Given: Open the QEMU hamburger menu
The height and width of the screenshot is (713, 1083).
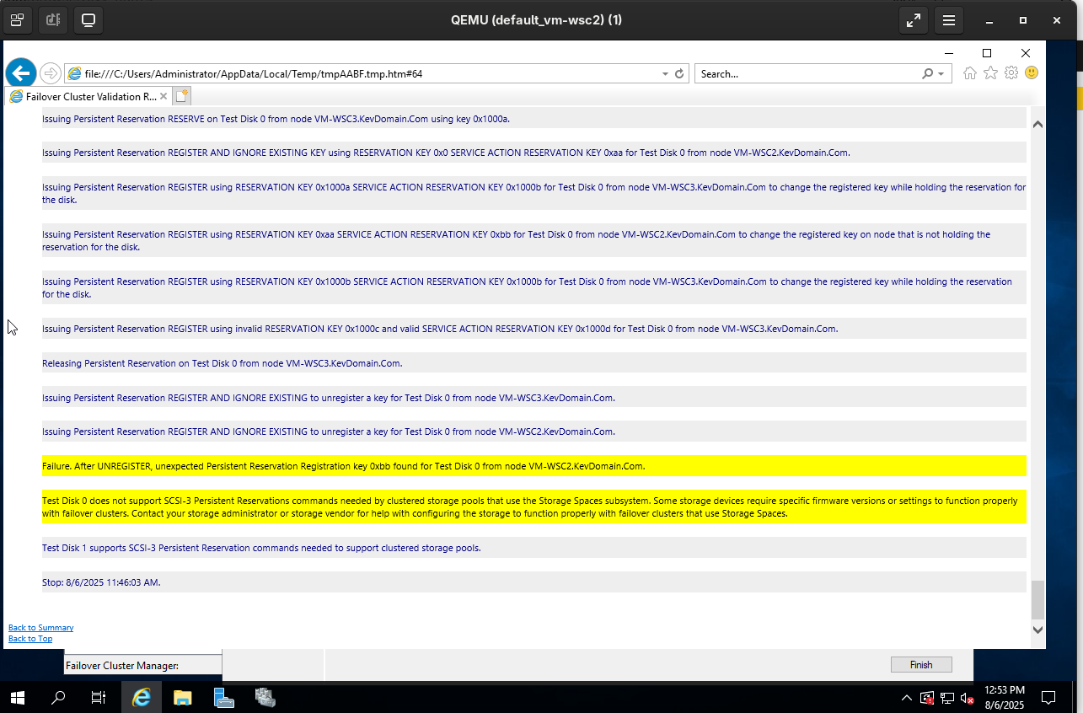Looking at the screenshot, I should [949, 20].
